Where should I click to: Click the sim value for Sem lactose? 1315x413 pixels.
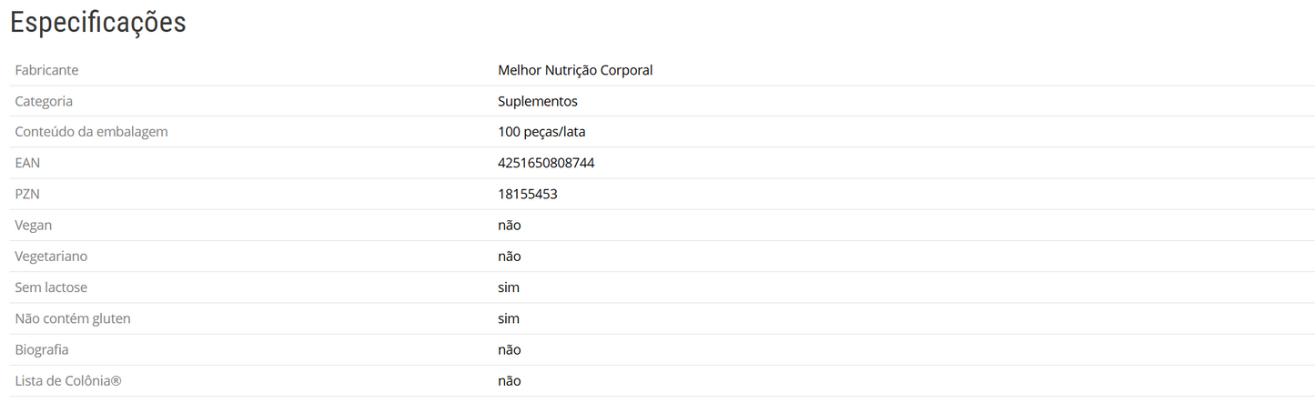coord(508,287)
